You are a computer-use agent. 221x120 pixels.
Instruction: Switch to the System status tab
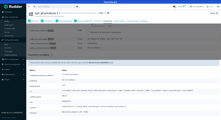pos(119,21)
